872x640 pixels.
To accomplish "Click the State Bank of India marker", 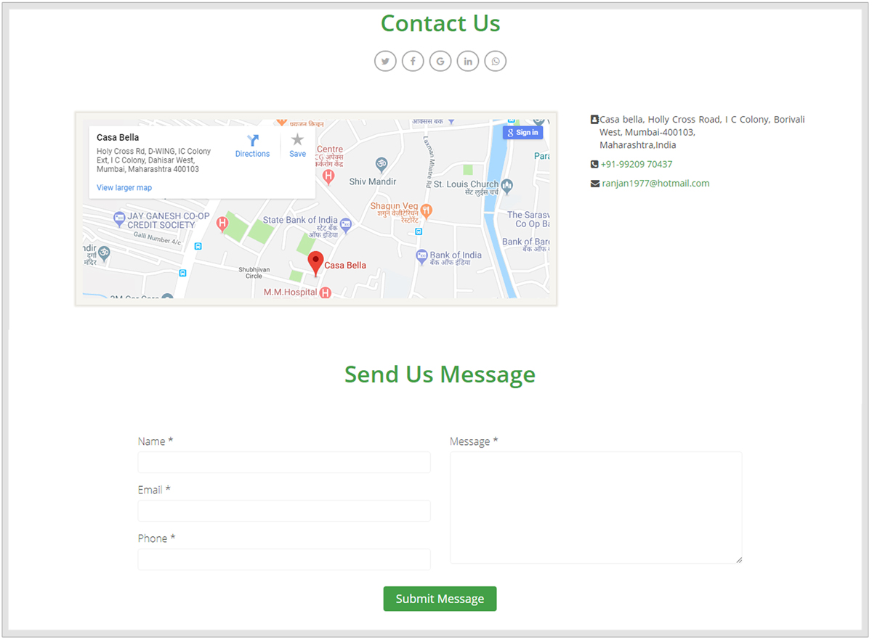I will pyautogui.click(x=346, y=224).
